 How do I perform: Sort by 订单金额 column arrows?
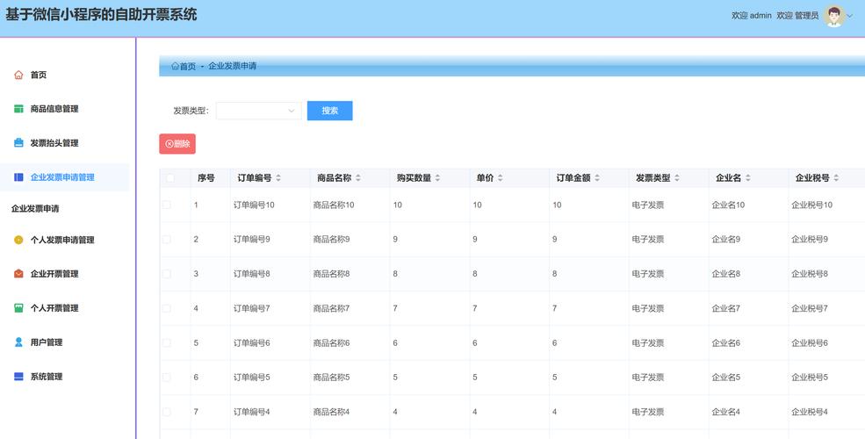[597, 177]
